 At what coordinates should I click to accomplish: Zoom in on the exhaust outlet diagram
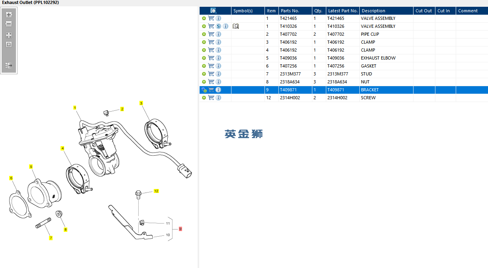coord(9,15)
